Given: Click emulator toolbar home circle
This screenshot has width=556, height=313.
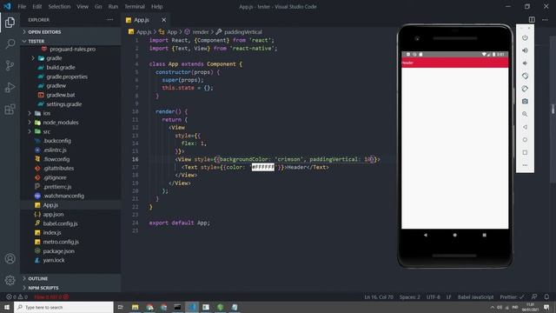Looking at the screenshot, I should (x=525, y=140).
